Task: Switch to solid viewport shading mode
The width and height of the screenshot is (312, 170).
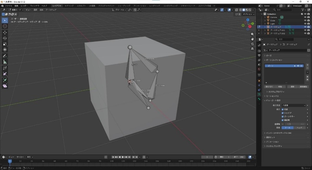Action: [244, 10]
